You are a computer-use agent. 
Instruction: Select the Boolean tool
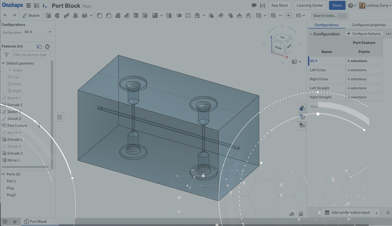(179, 15)
